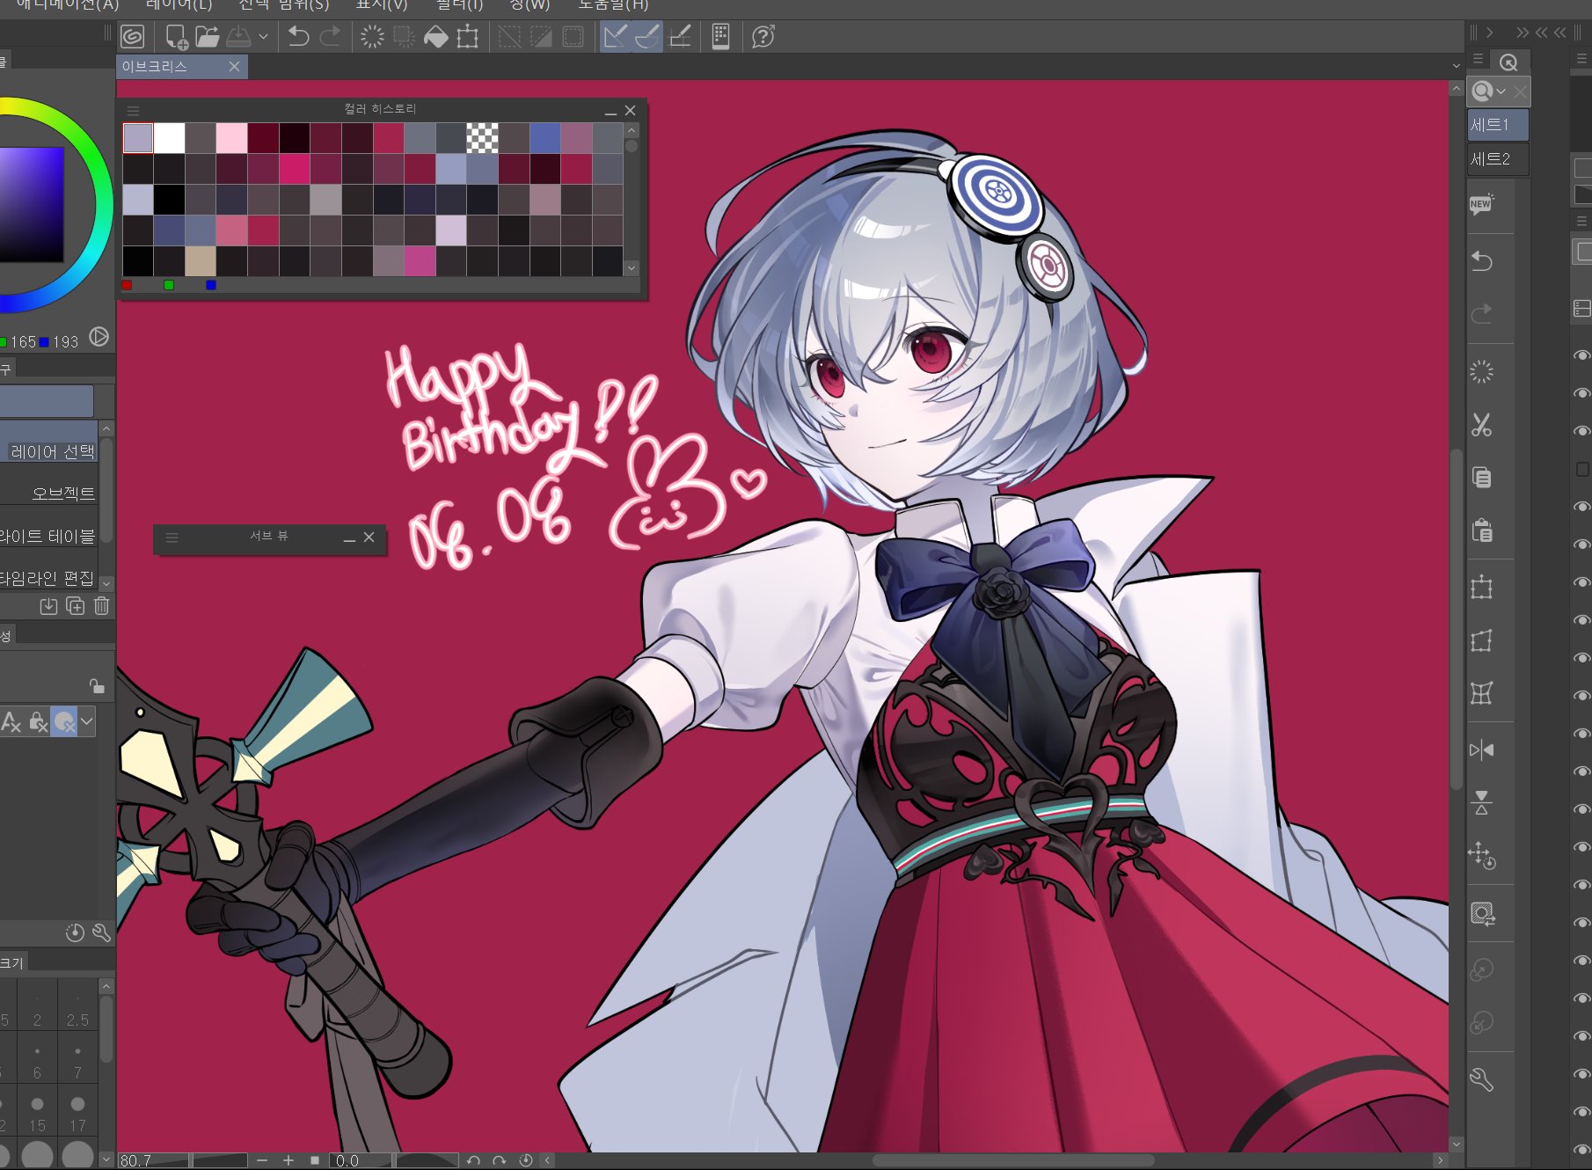The width and height of the screenshot is (1592, 1170).
Task: Click the deselect icon
Action: (509, 37)
